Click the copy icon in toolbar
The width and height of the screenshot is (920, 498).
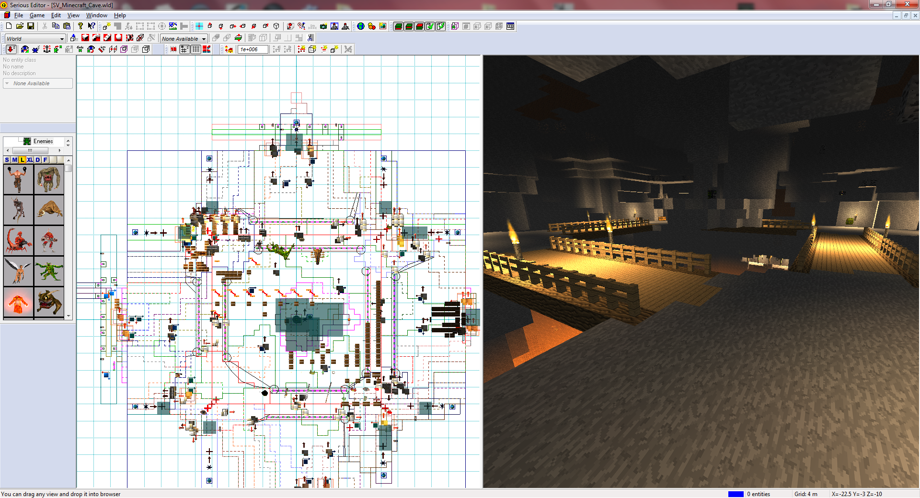click(56, 26)
